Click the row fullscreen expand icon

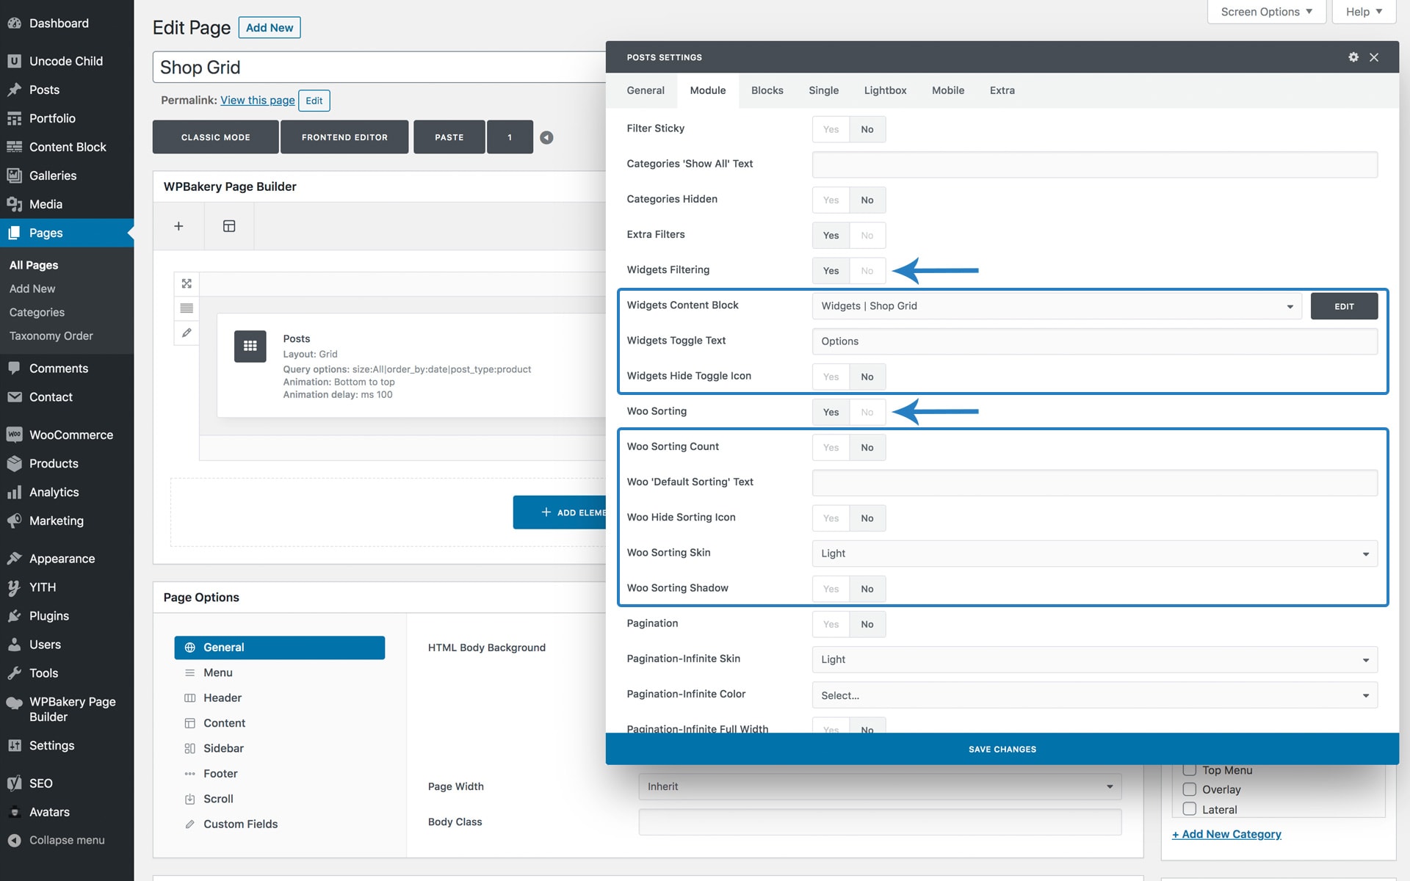point(187,283)
